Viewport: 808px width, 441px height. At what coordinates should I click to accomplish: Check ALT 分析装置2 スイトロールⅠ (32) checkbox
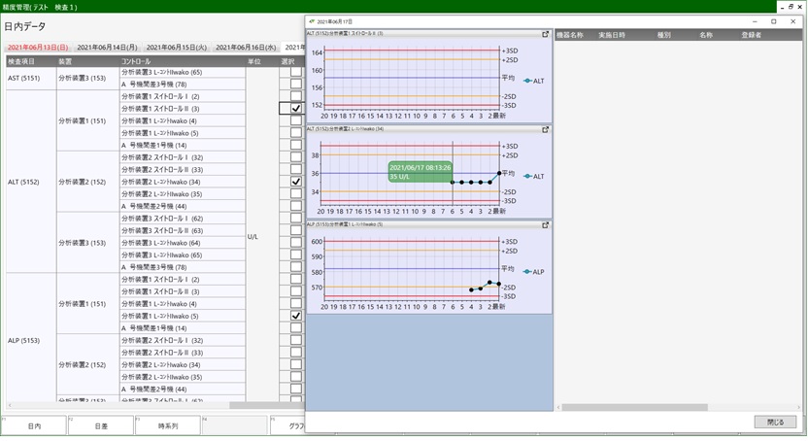(296, 157)
